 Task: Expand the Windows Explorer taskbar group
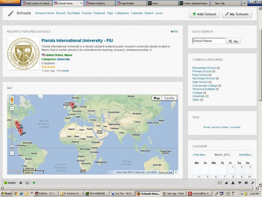[71, 194]
